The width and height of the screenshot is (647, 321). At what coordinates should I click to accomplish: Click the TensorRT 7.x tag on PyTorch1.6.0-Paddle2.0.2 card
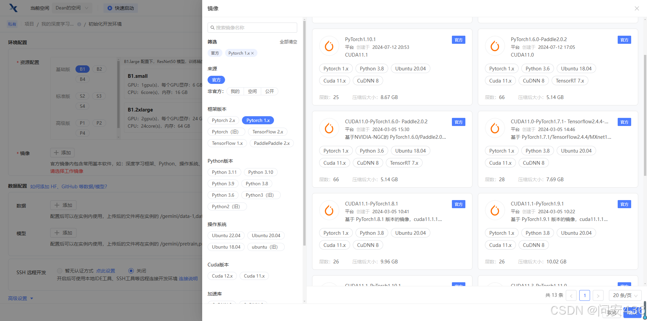(x=570, y=81)
